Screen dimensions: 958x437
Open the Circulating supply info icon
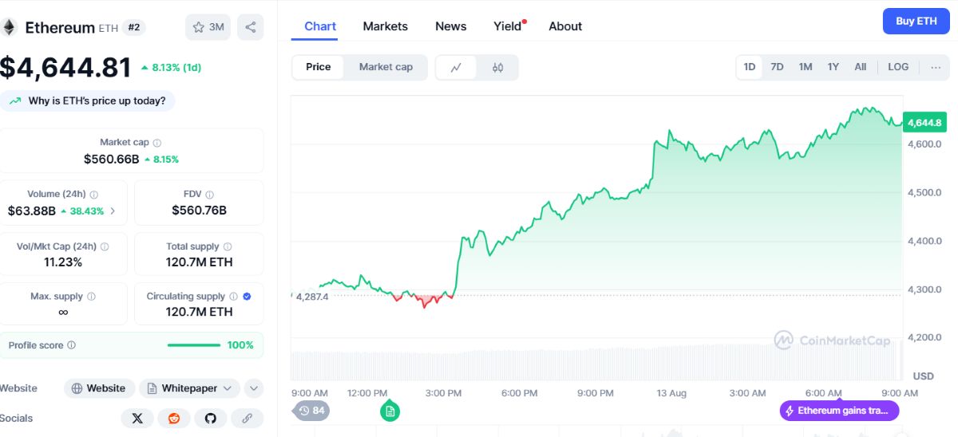(234, 297)
